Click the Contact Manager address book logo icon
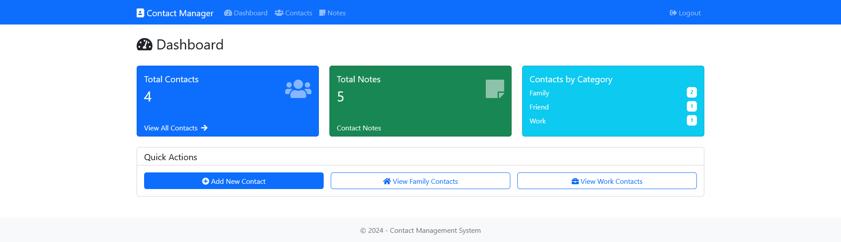This screenshot has width=841, height=242. click(141, 13)
